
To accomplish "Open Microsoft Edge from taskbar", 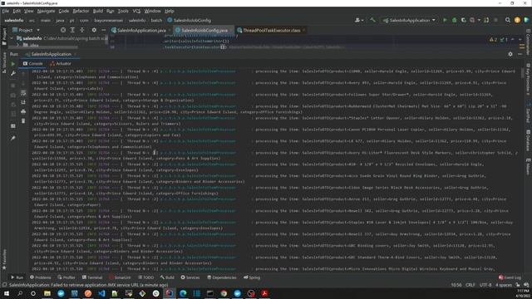I will (x=183, y=293).
